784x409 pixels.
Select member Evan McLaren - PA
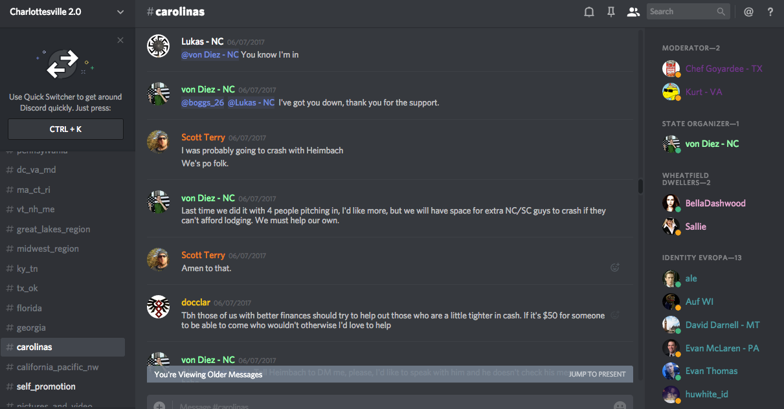[x=722, y=348]
